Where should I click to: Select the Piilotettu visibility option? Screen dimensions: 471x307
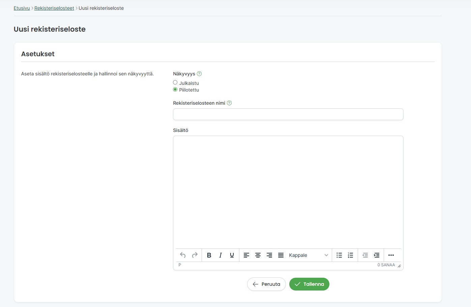point(175,90)
